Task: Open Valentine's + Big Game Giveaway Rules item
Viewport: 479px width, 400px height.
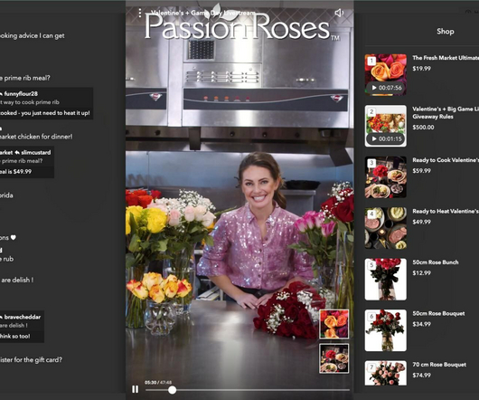Action: [446, 112]
